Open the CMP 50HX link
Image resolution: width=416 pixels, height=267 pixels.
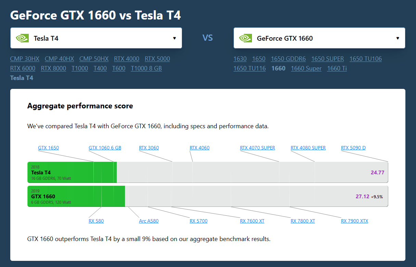tap(94, 59)
